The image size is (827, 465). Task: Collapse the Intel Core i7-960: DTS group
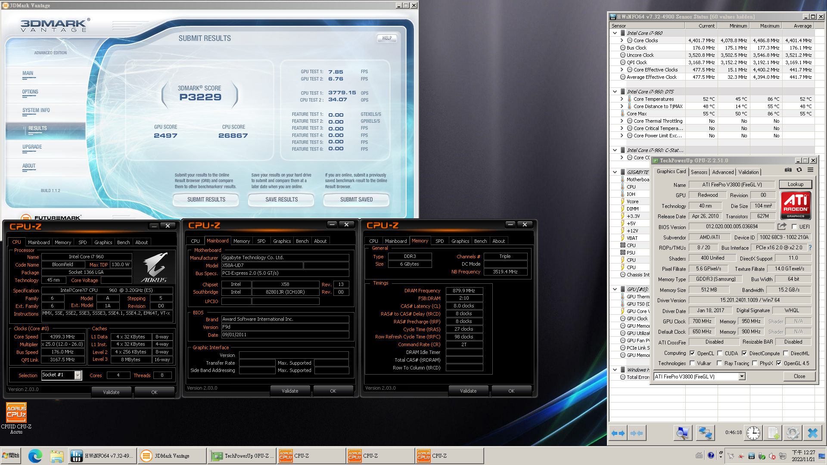(x=615, y=92)
